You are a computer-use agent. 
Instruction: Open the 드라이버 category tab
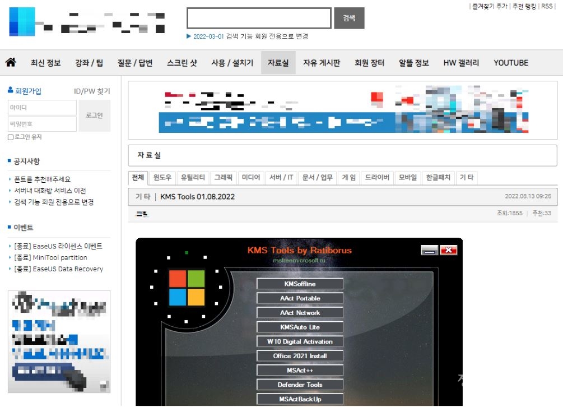click(376, 177)
